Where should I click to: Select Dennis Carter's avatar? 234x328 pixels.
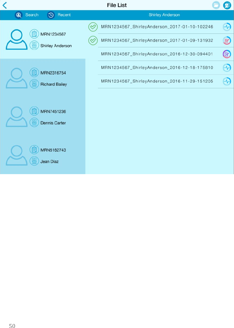(17, 117)
